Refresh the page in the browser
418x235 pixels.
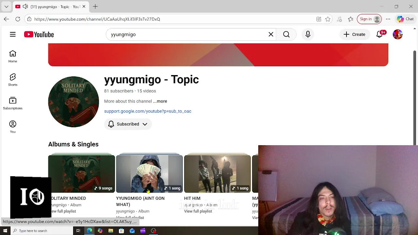click(x=18, y=19)
